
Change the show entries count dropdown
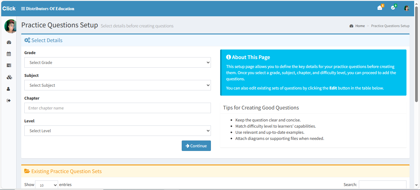46,185
